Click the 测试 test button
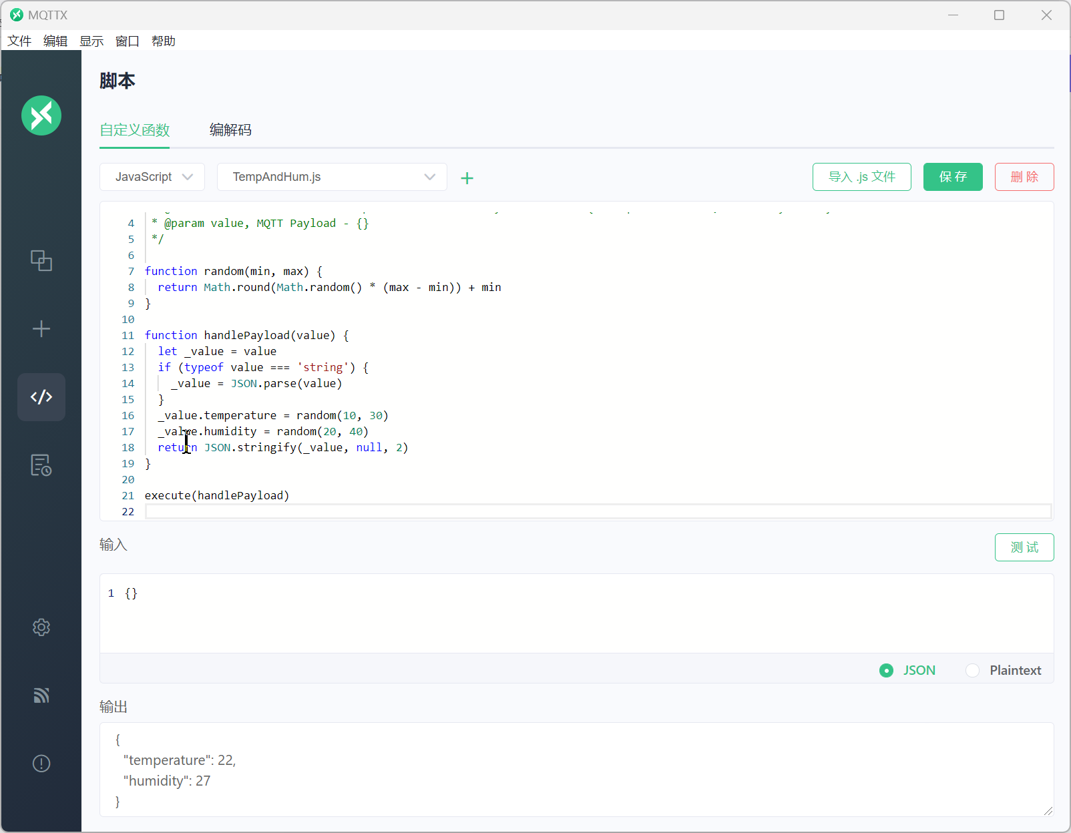Screen dimensions: 1071x833 [x=1024, y=547]
